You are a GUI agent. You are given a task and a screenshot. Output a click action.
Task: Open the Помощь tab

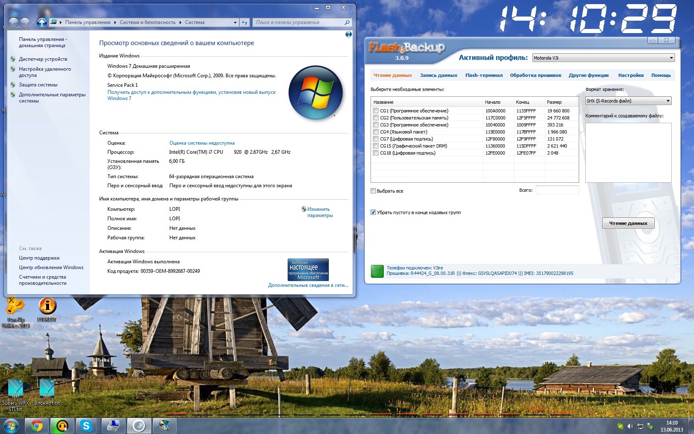point(661,75)
